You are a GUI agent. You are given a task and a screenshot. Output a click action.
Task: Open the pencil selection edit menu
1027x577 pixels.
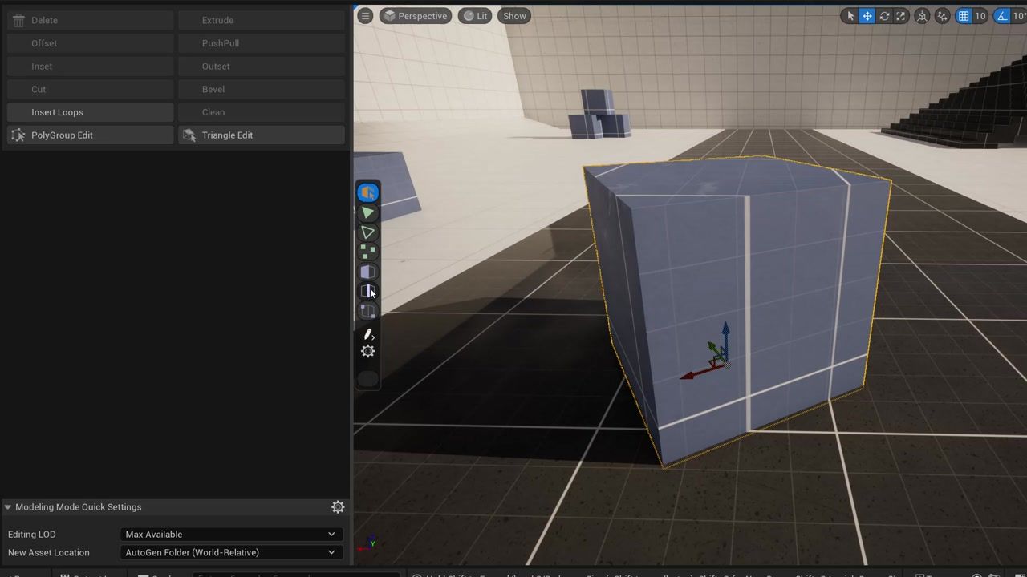click(x=368, y=334)
